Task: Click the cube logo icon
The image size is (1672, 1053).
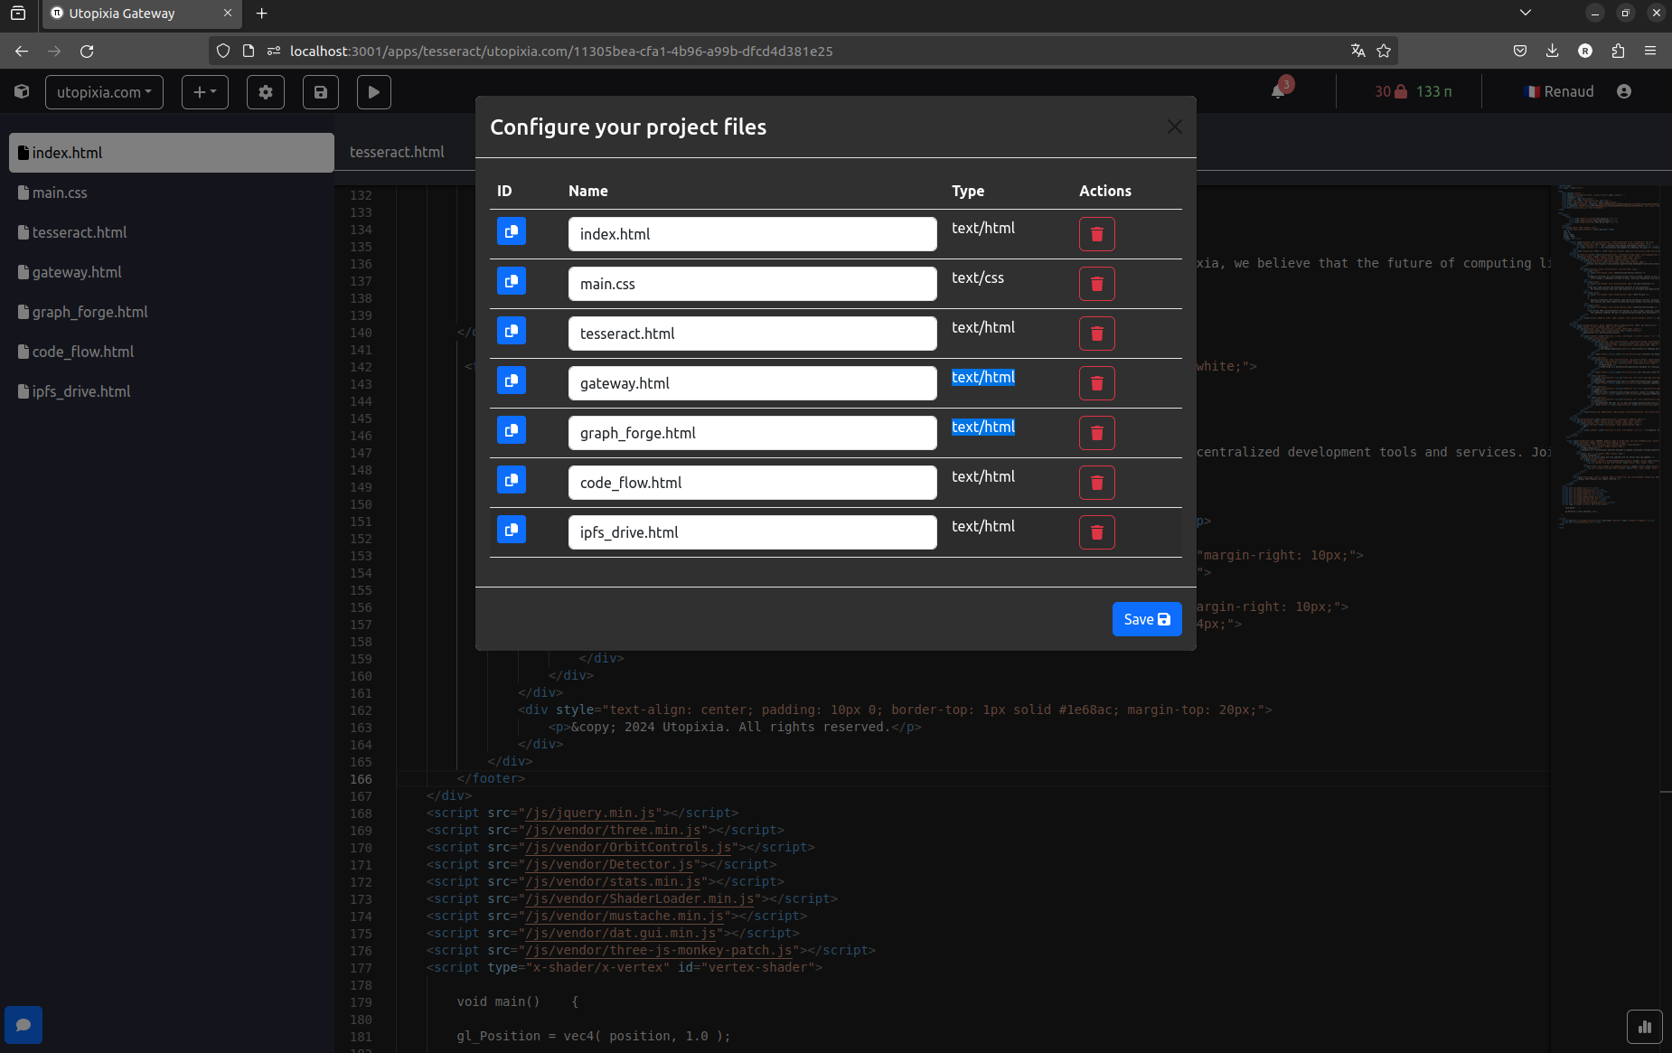Action: [22, 91]
